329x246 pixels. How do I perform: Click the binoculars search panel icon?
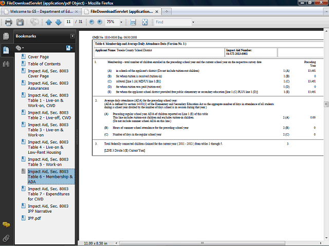pyautogui.click(x=6, y=64)
